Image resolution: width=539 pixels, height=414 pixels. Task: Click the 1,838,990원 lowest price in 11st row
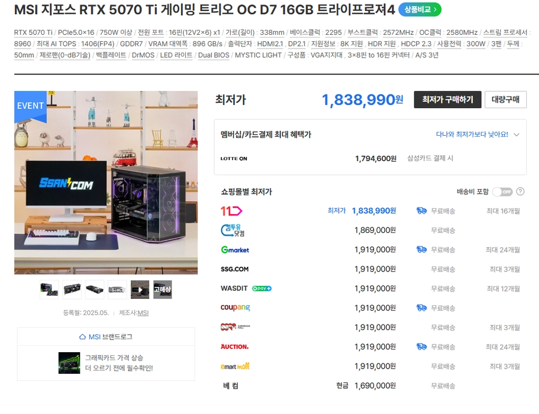[374, 211]
